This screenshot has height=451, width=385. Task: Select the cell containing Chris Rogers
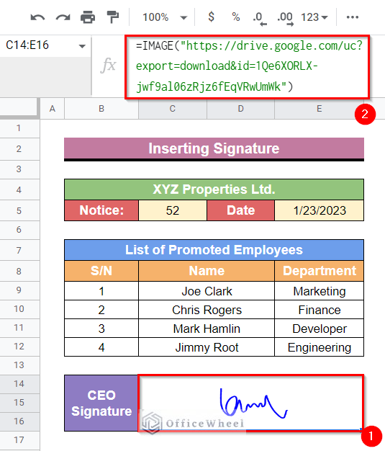[207, 310]
